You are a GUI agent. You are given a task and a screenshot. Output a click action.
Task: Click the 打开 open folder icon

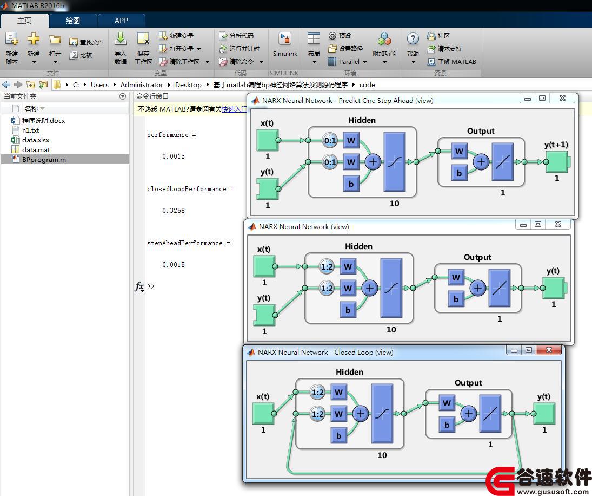click(55, 40)
